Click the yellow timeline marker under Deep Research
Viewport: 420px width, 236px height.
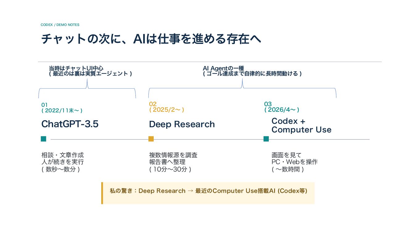tap(151, 139)
